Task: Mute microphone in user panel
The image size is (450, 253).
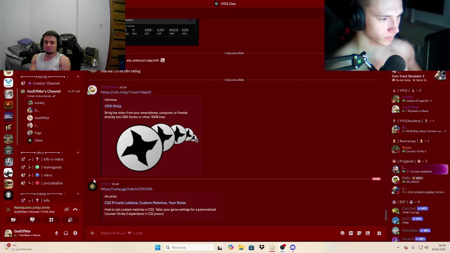Action: pos(56,233)
